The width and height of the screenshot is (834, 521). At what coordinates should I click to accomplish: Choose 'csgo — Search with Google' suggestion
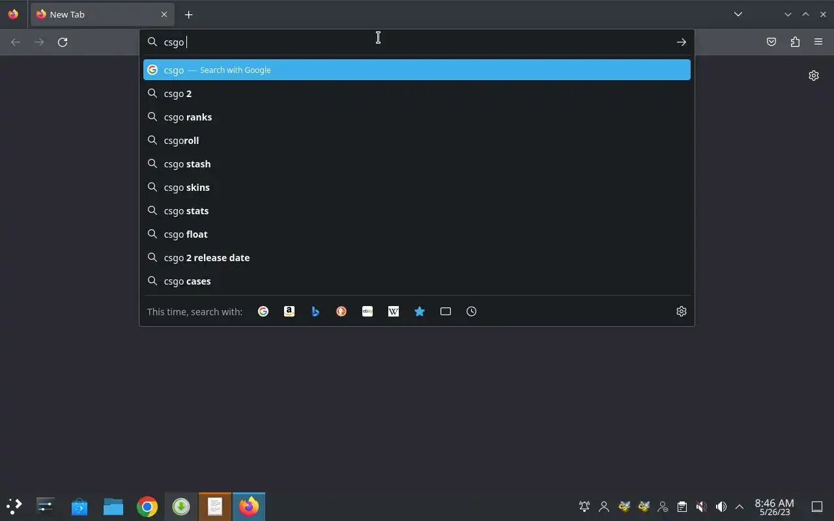[417, 70]
